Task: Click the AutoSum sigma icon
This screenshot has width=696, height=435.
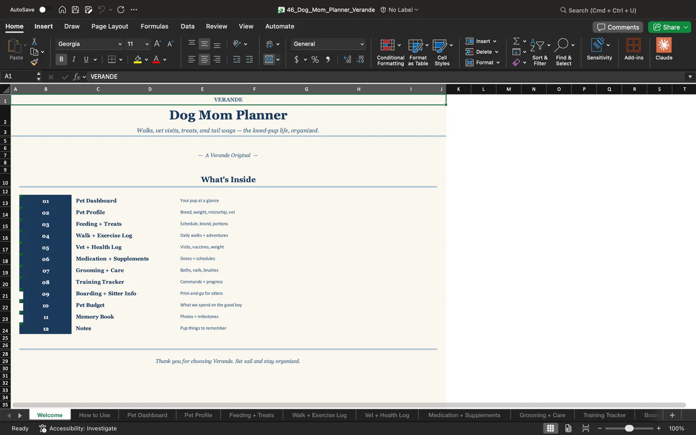Action: [x=516, y=41]
